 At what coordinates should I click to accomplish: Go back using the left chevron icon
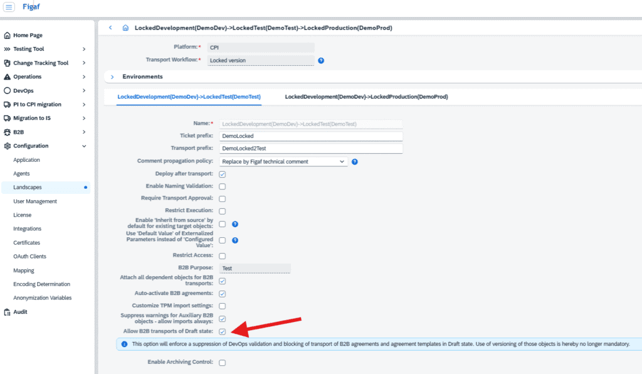point(110,28)
